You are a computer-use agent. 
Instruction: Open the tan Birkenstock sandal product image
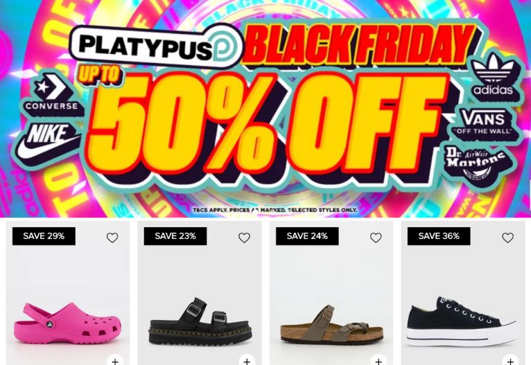tap(331, 324)
